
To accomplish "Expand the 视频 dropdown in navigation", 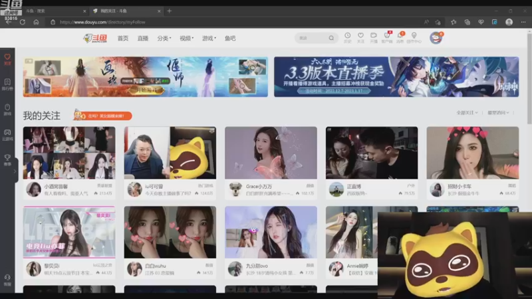I will (187, 39).
